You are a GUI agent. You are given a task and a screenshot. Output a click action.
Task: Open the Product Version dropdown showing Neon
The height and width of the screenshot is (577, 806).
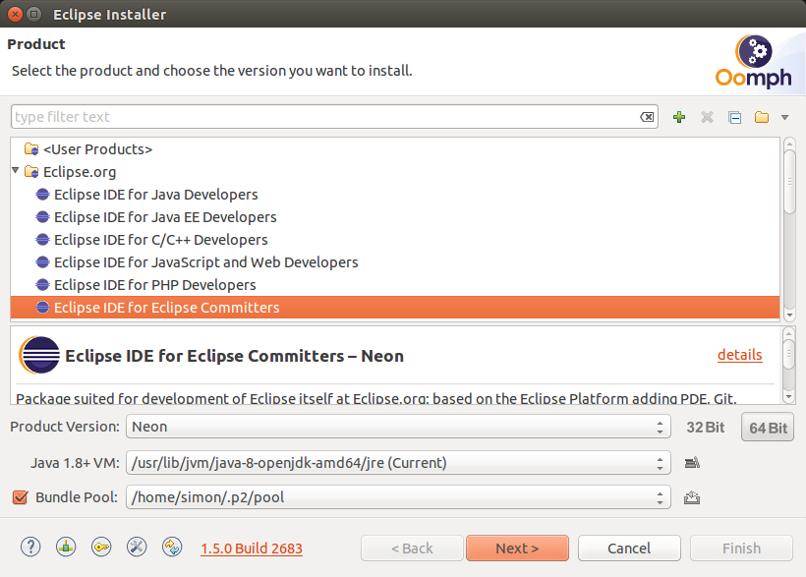click(x=398, y=427)
